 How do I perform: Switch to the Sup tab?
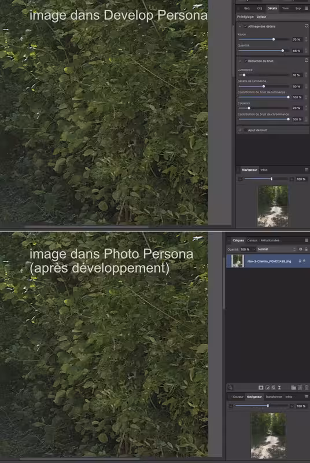298,8
